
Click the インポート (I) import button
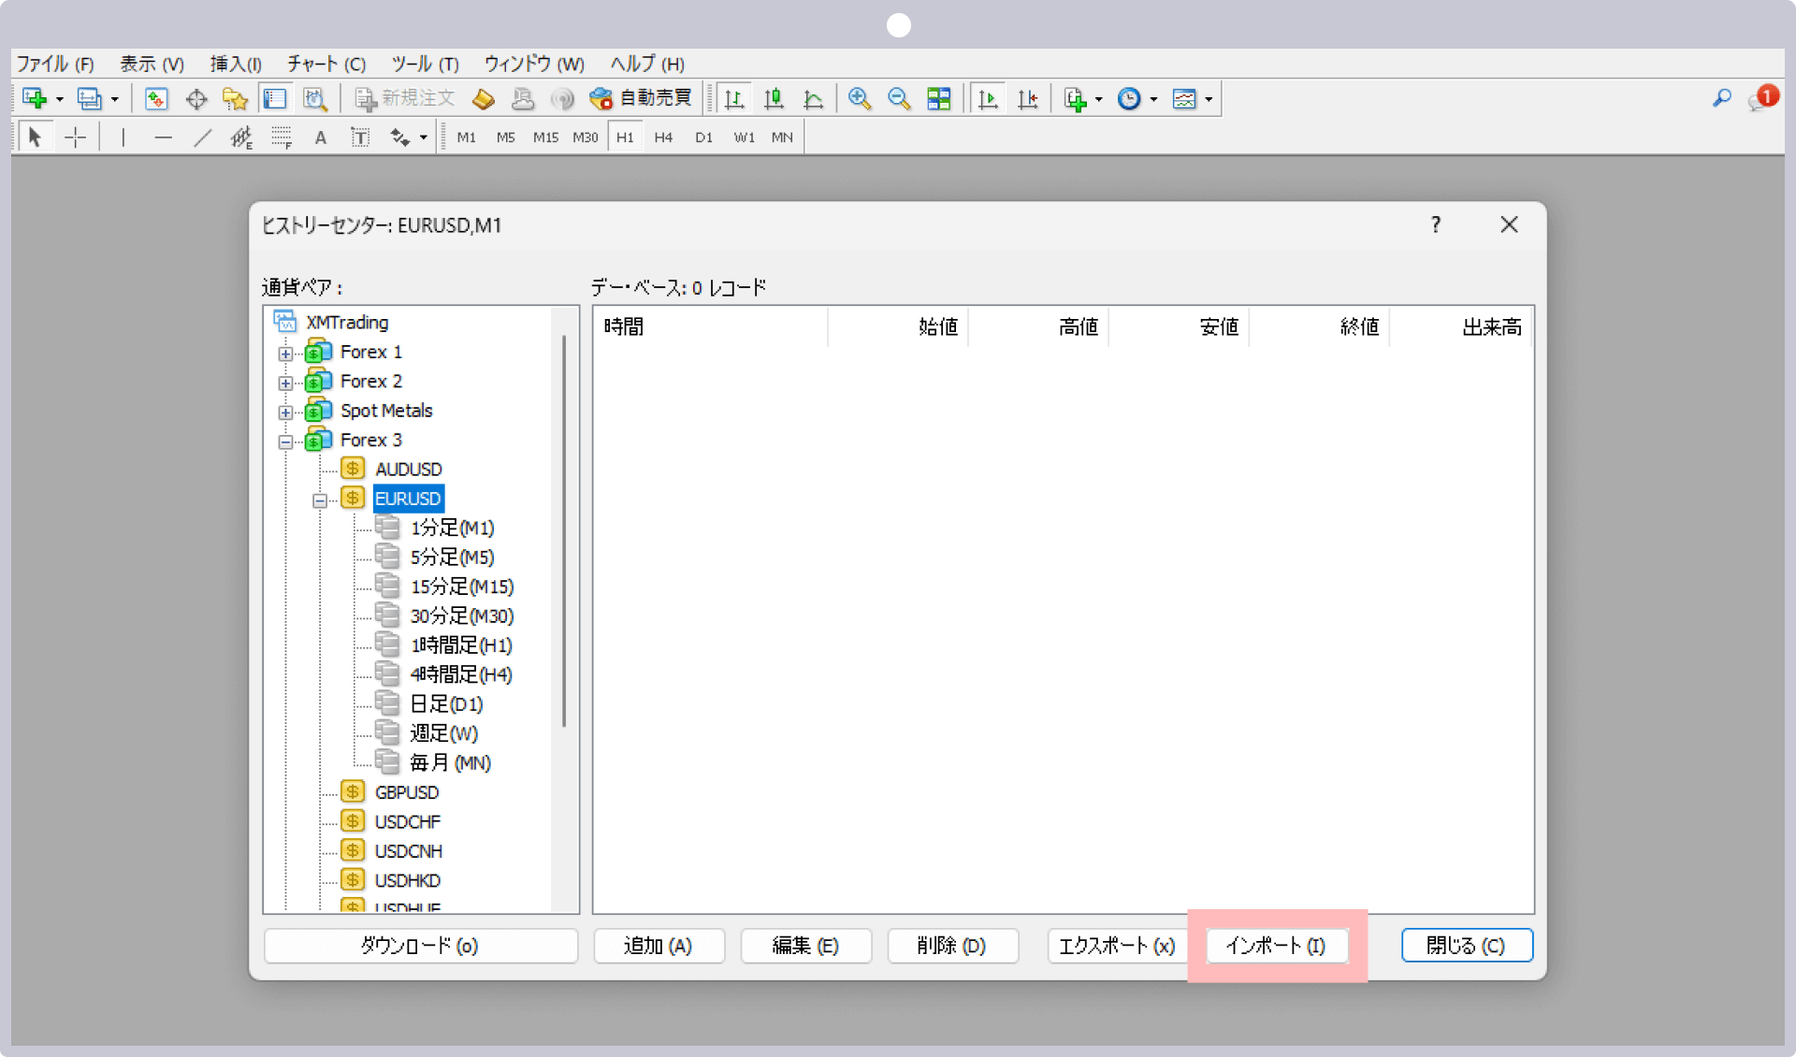1277,946
